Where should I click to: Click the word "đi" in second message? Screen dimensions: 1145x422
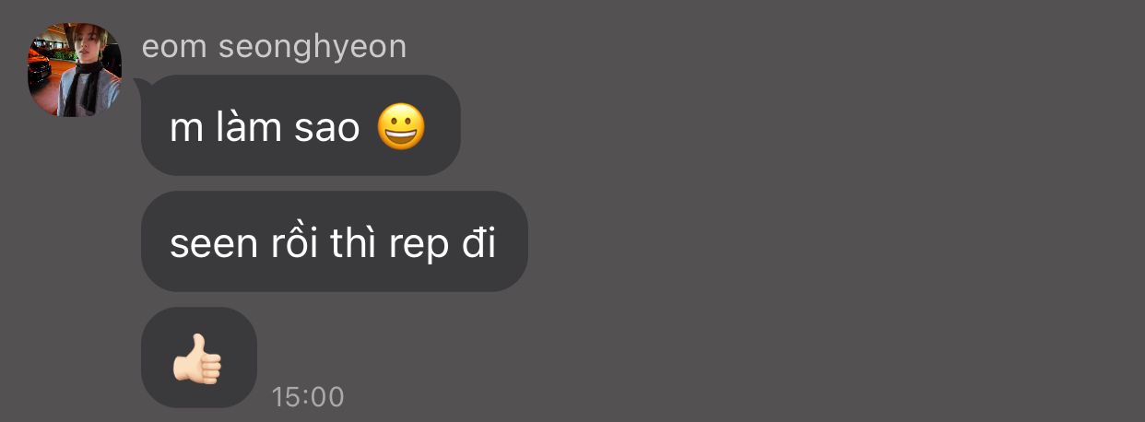(x=479, y=242)
